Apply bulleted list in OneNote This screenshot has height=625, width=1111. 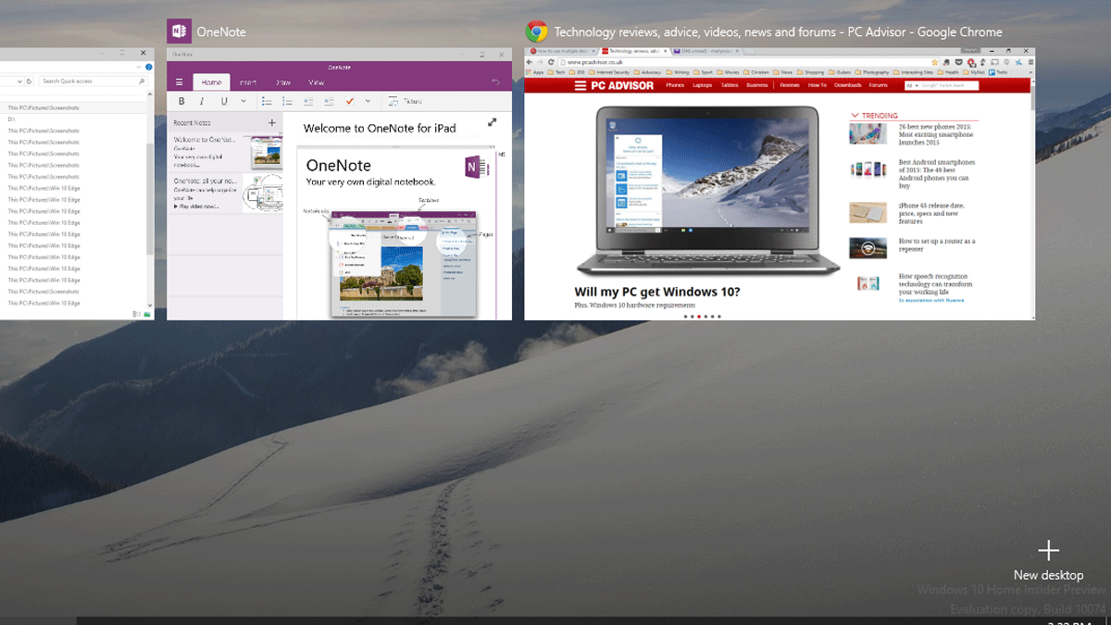click(x=267, y=101)
